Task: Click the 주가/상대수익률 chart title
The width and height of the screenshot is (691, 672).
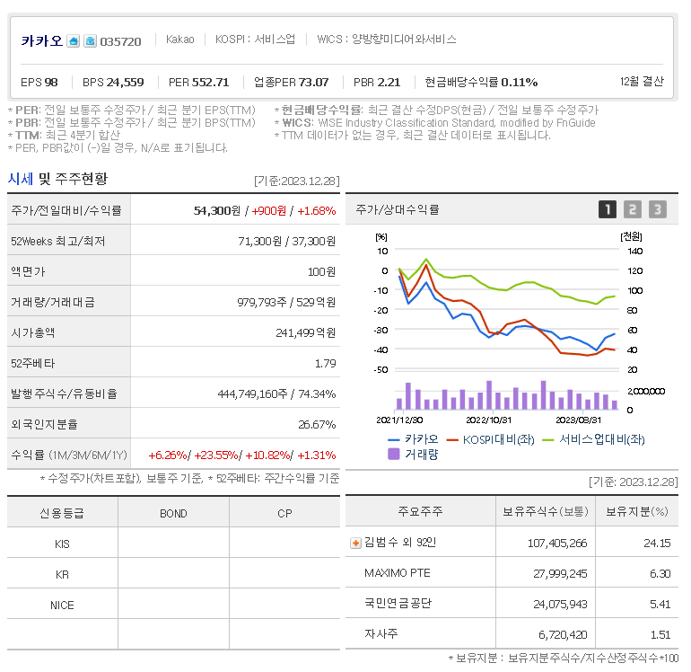Action: click(398, 209)
